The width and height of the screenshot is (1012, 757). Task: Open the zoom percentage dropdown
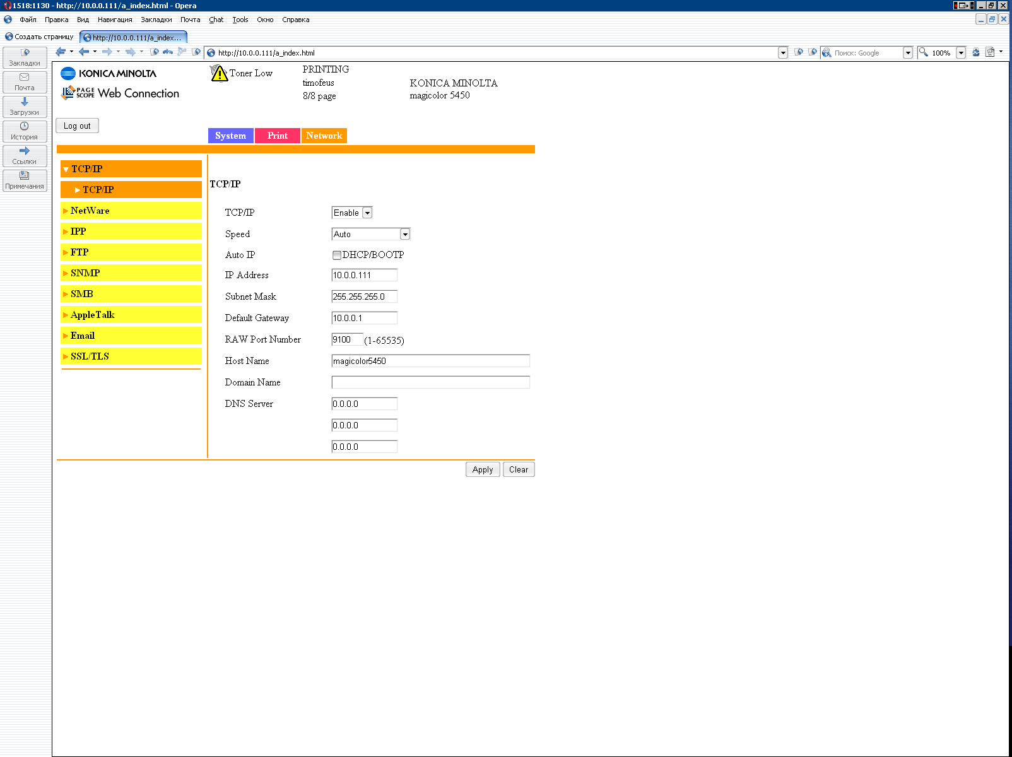point(961,53)
